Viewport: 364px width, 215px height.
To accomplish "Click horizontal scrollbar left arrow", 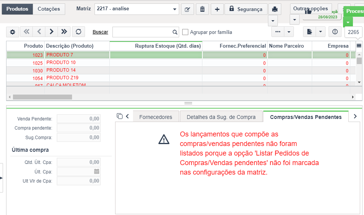I will click(x=10, y=97).
